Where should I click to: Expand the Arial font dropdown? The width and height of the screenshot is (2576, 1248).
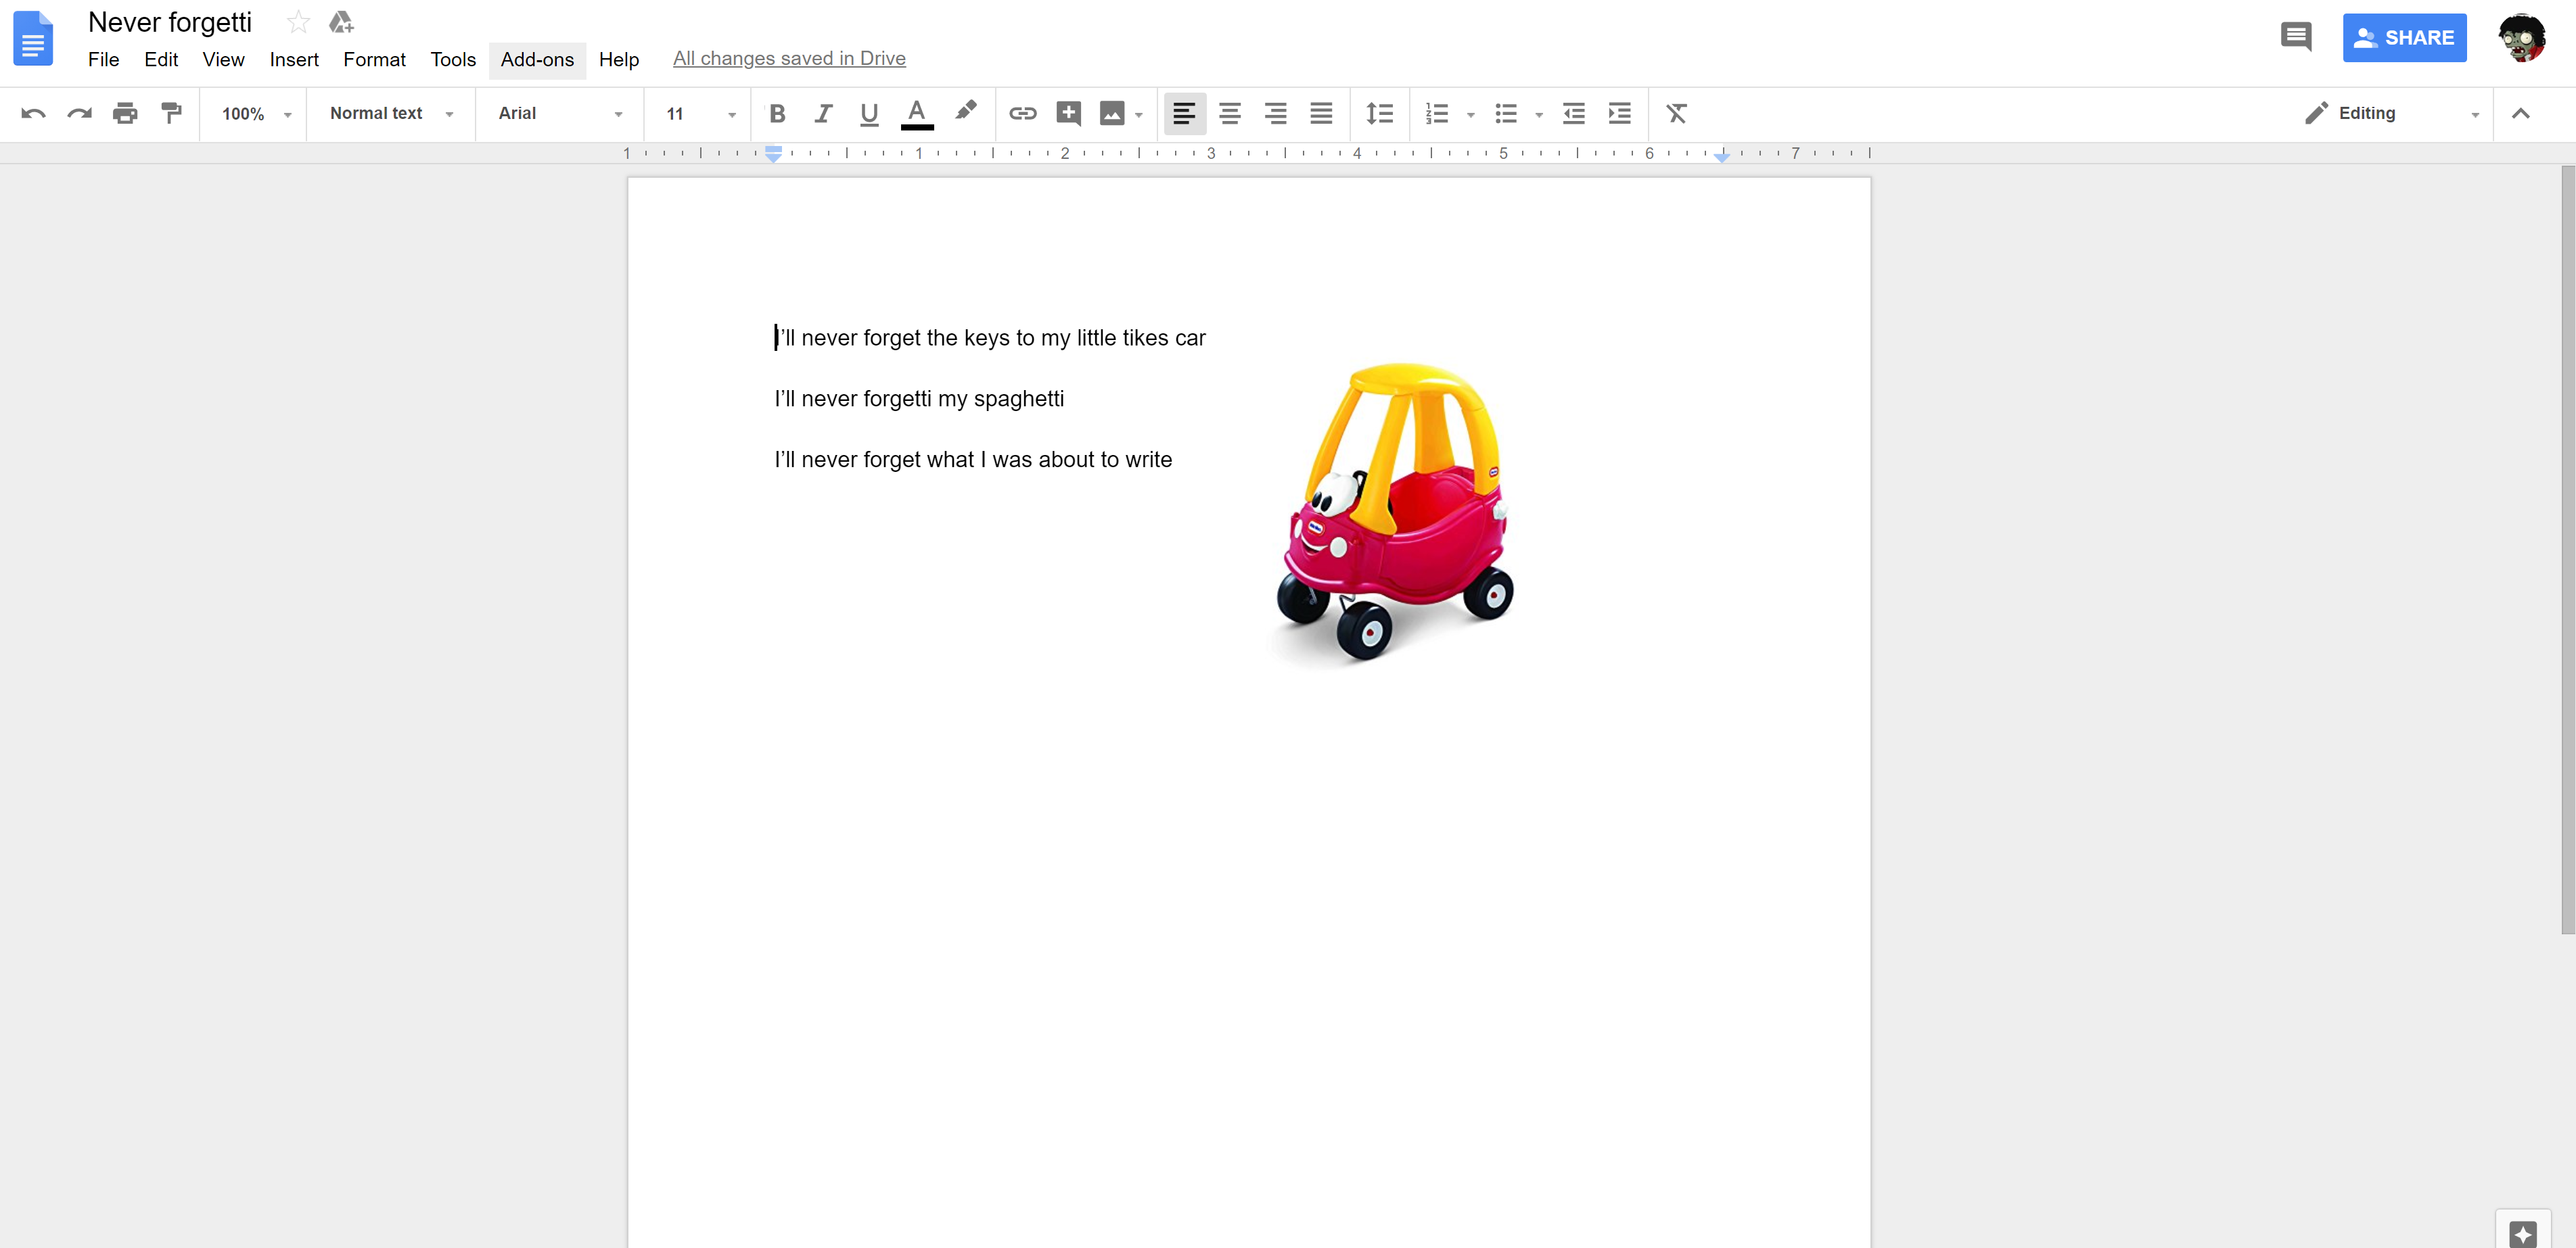[x=559, y=113]
